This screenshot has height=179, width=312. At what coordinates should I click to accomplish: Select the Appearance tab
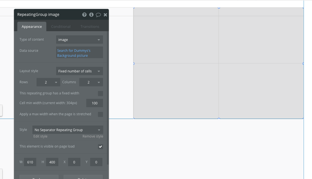[x=32, y=27]
